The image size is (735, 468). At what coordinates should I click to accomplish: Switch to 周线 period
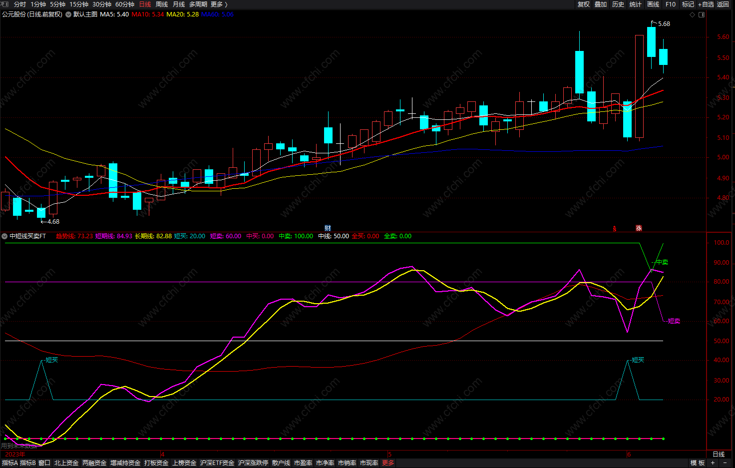click(162, 4)
